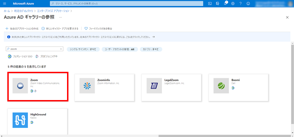Screen dimensions: 294x137
Task: Select the Boomi application title
Action: 235,80
